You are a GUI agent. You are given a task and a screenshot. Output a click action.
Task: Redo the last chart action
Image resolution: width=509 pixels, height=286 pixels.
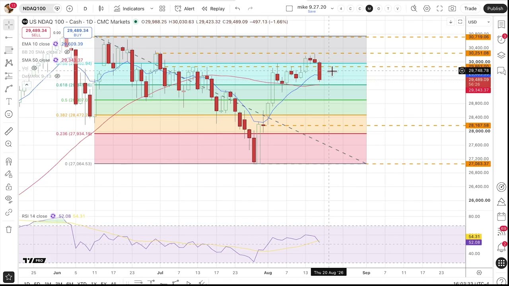tap(250, 8)
